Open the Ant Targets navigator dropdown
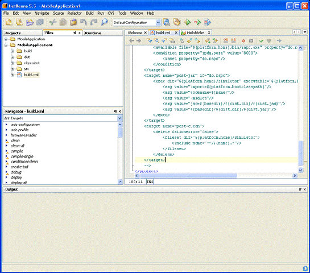The width and height of the screenshot is (310, 273). pyautogui.click(x=119, y=118)
